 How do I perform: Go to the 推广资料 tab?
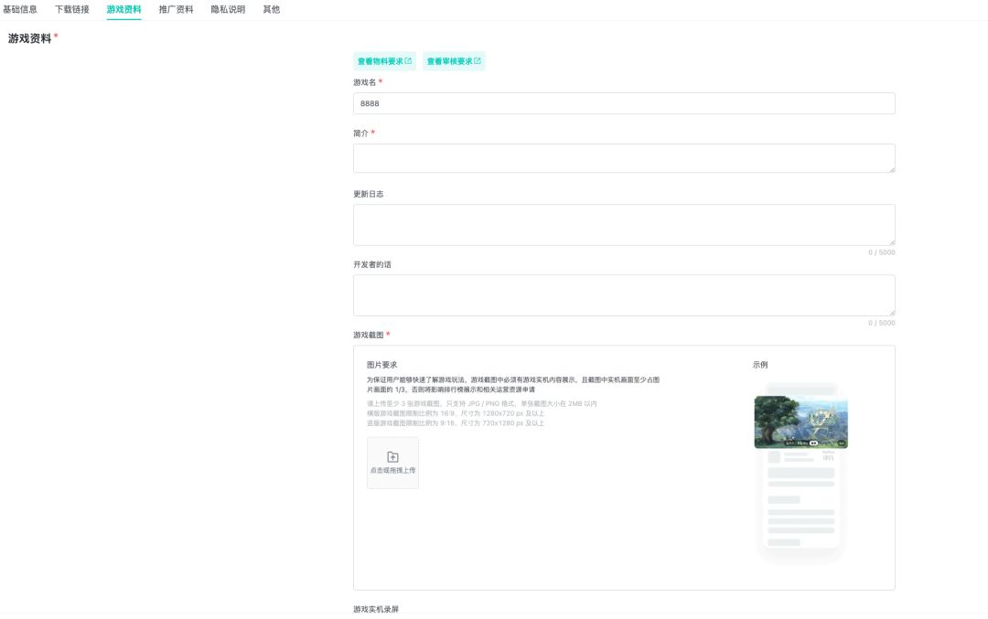[176, 9]
